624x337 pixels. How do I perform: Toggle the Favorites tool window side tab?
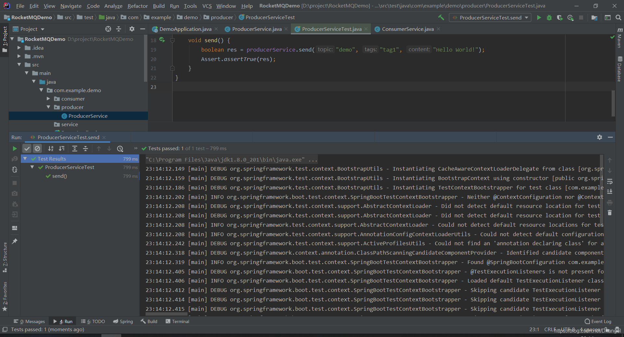pyautogui.click(x=5, y=296)
